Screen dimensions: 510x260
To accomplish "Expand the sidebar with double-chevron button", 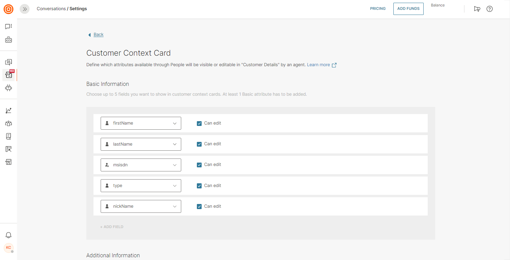I will pos(24,9).
